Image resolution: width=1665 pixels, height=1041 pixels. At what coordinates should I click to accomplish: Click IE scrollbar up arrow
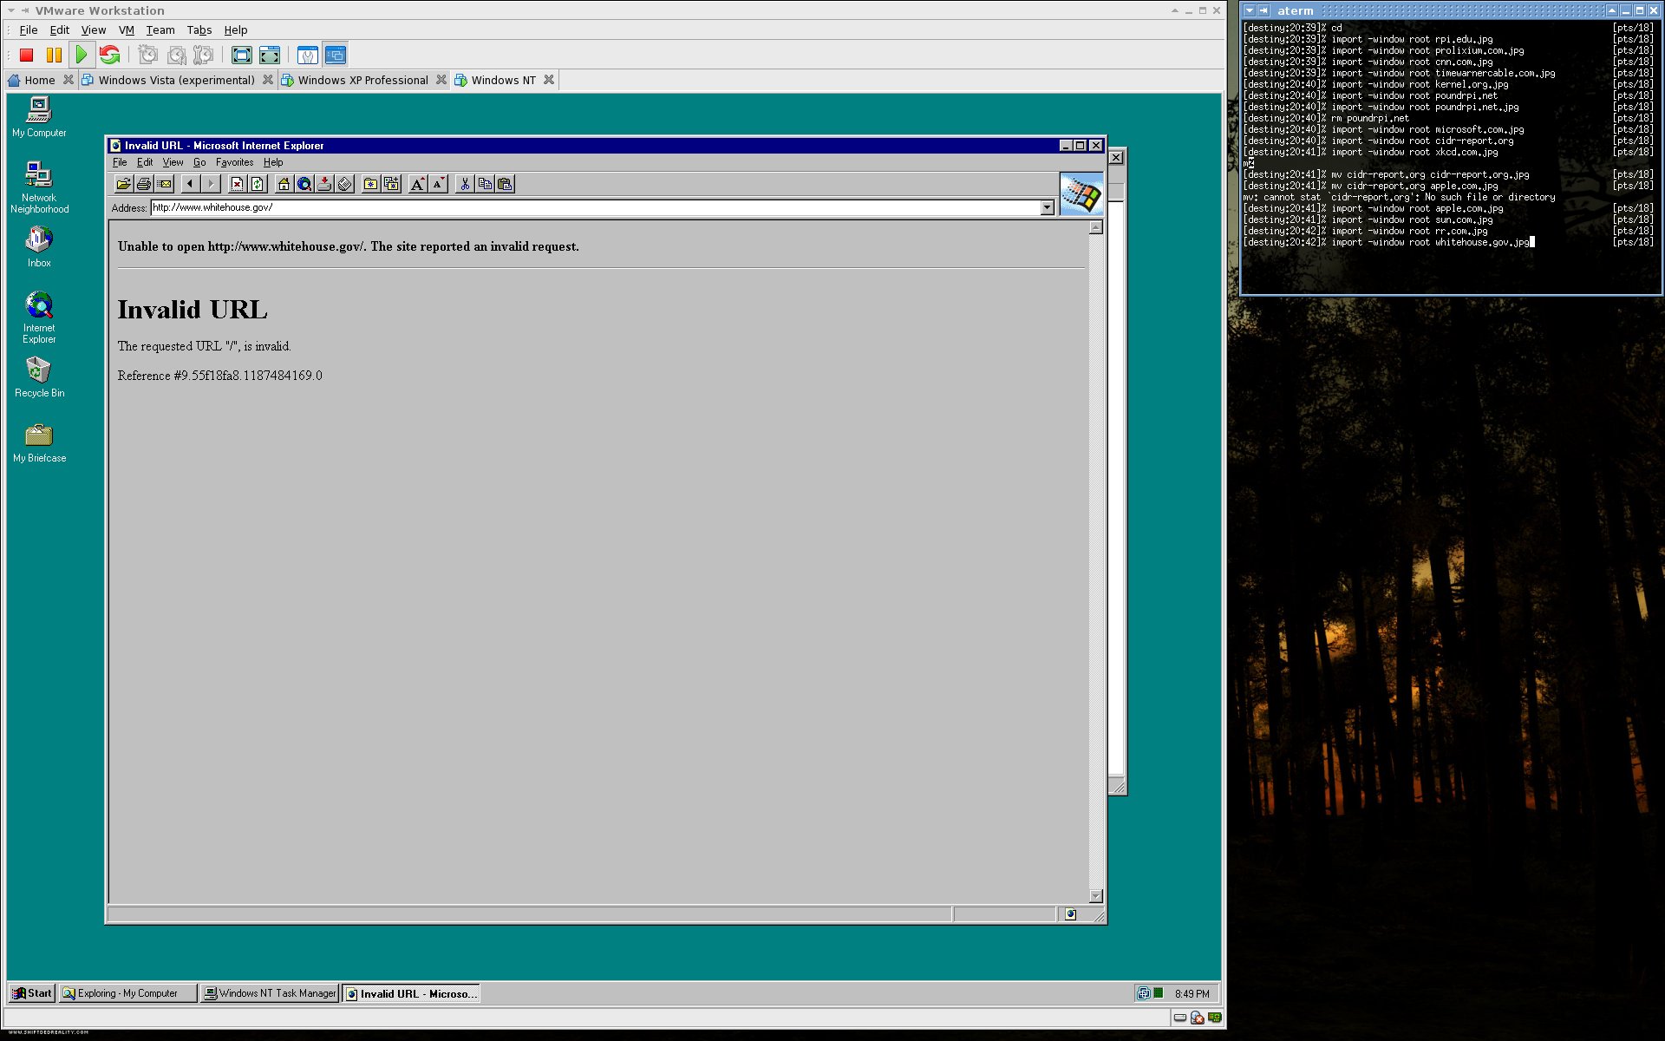(x=1095, y=227)
